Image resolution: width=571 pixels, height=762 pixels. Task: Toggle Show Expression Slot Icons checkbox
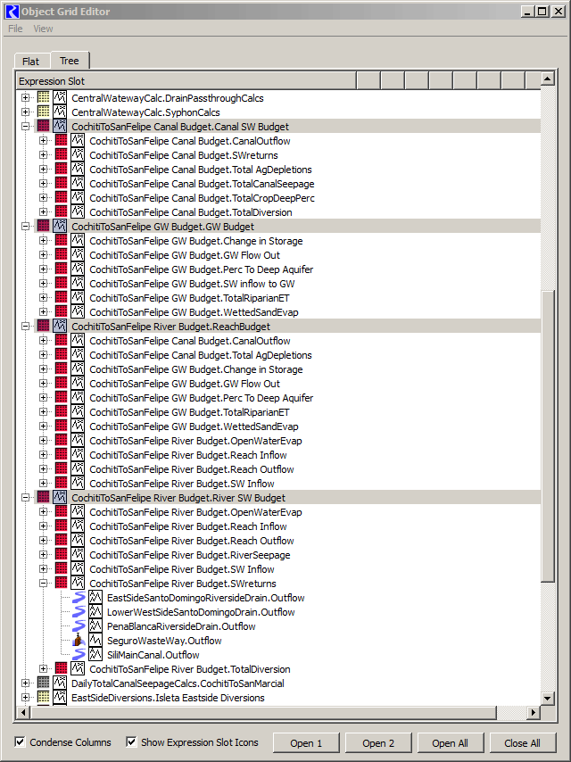131,742
